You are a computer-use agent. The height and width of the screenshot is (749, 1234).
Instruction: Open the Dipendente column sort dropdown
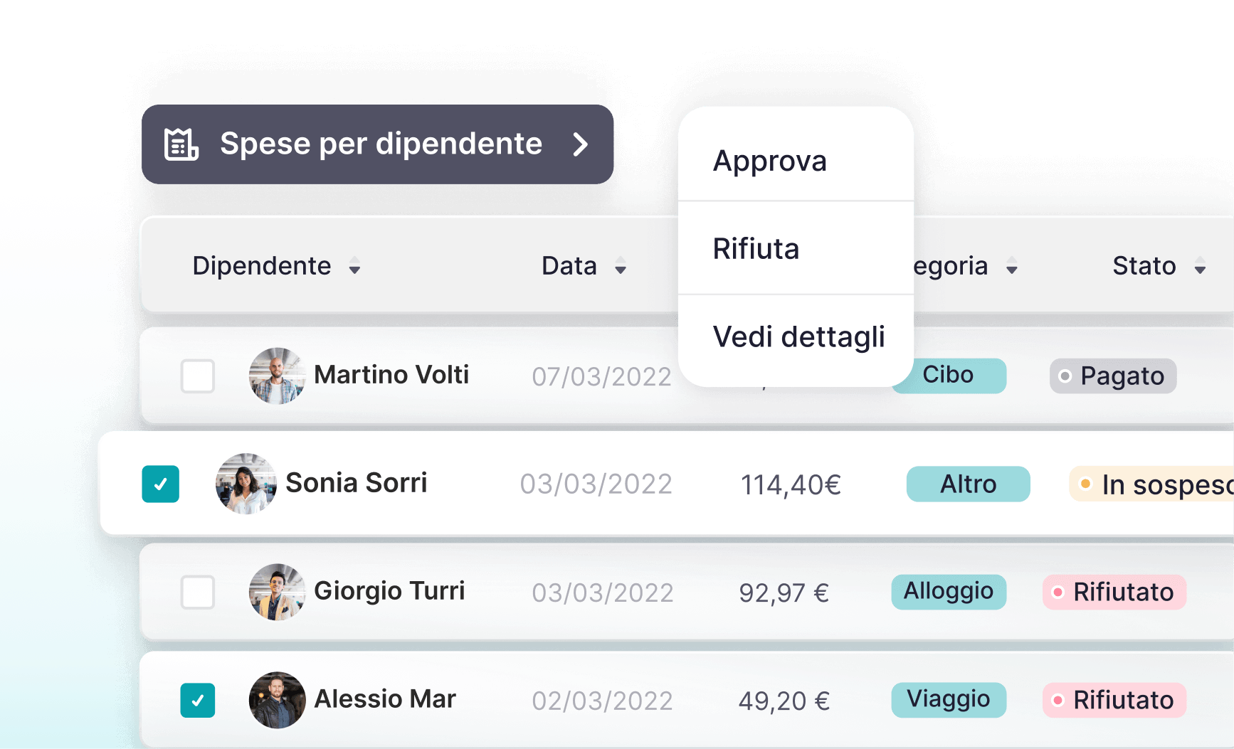coord(355,267)
